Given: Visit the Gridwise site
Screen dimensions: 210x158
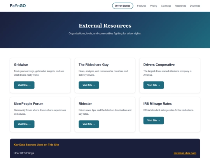Looking at the screenshot, I should point(24,85).
